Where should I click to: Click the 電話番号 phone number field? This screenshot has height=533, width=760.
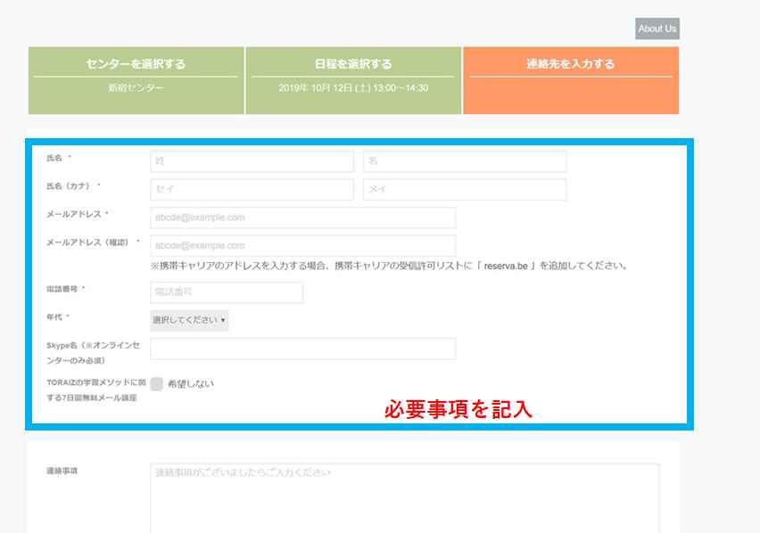point(227,292)
